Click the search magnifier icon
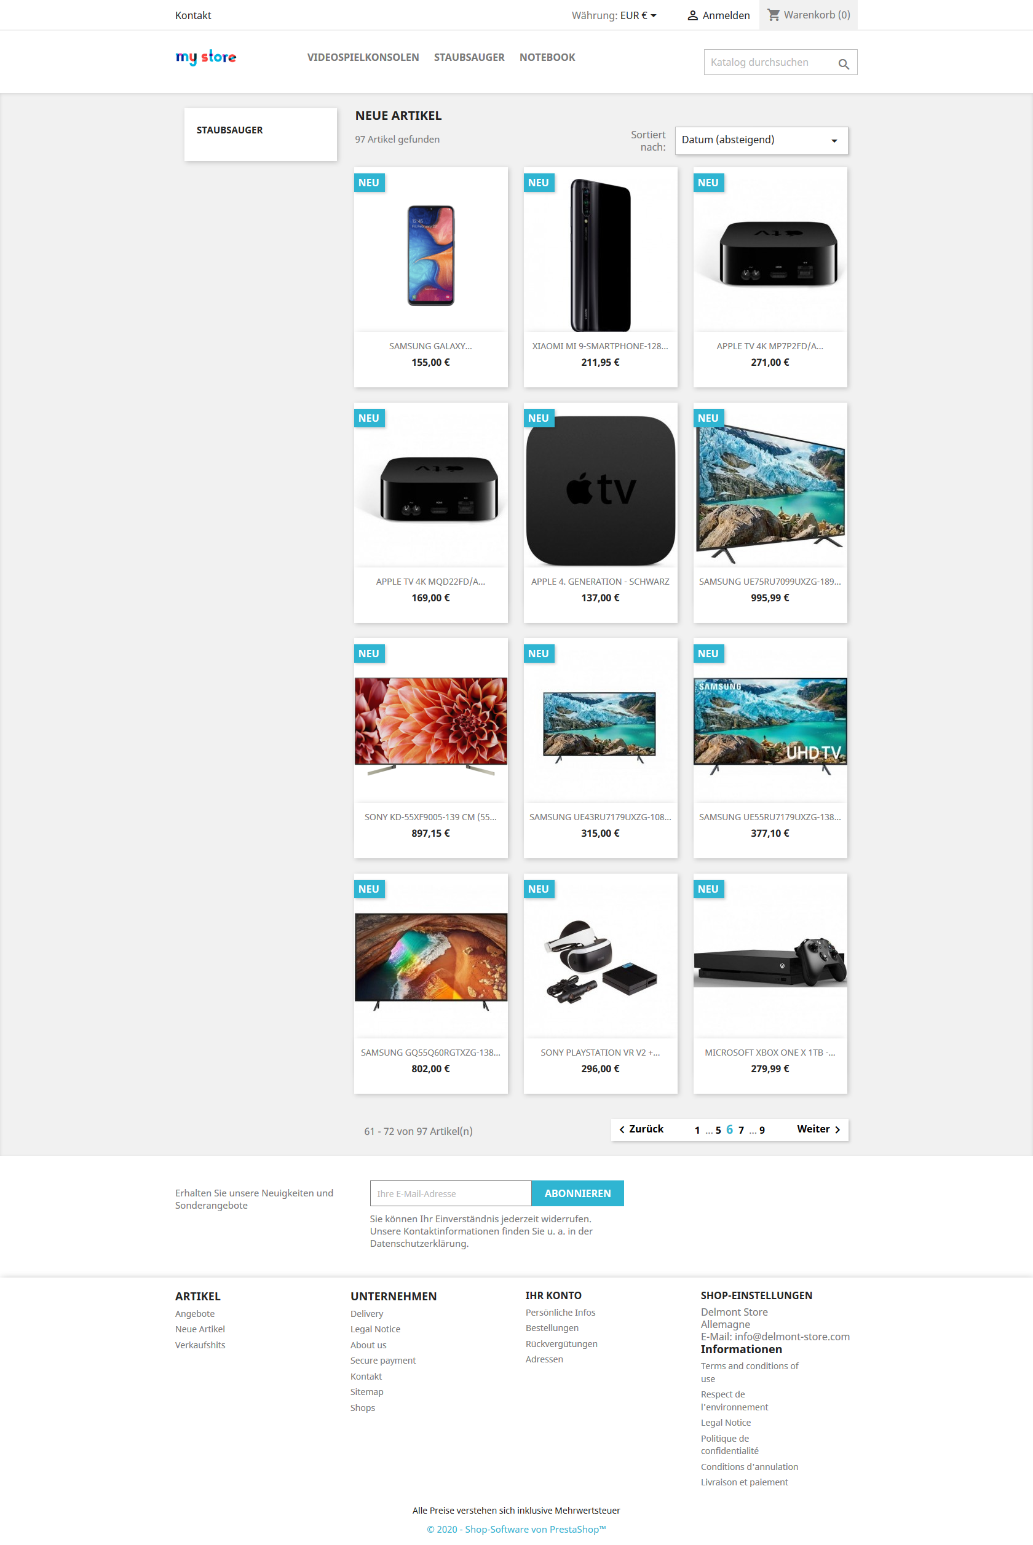1033x1545 pixels. [x=843, y=64]
